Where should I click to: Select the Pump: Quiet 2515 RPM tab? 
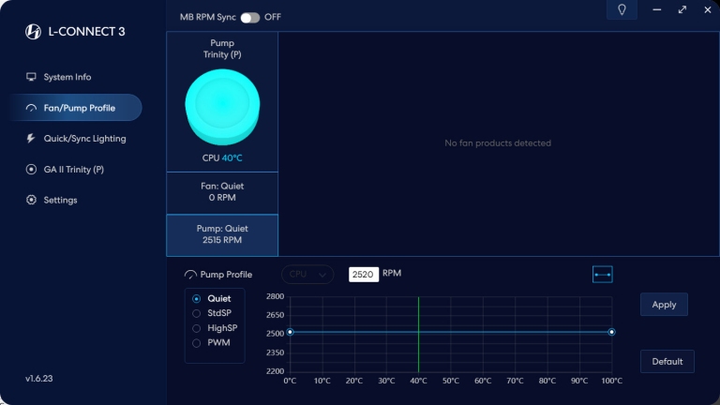pos(222,234)
